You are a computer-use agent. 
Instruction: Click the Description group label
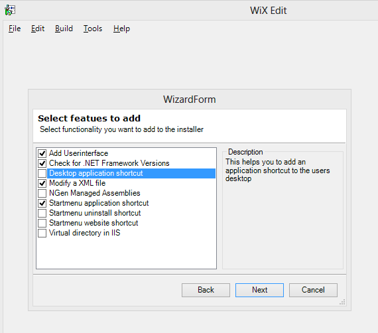click(x=245, y=152)
